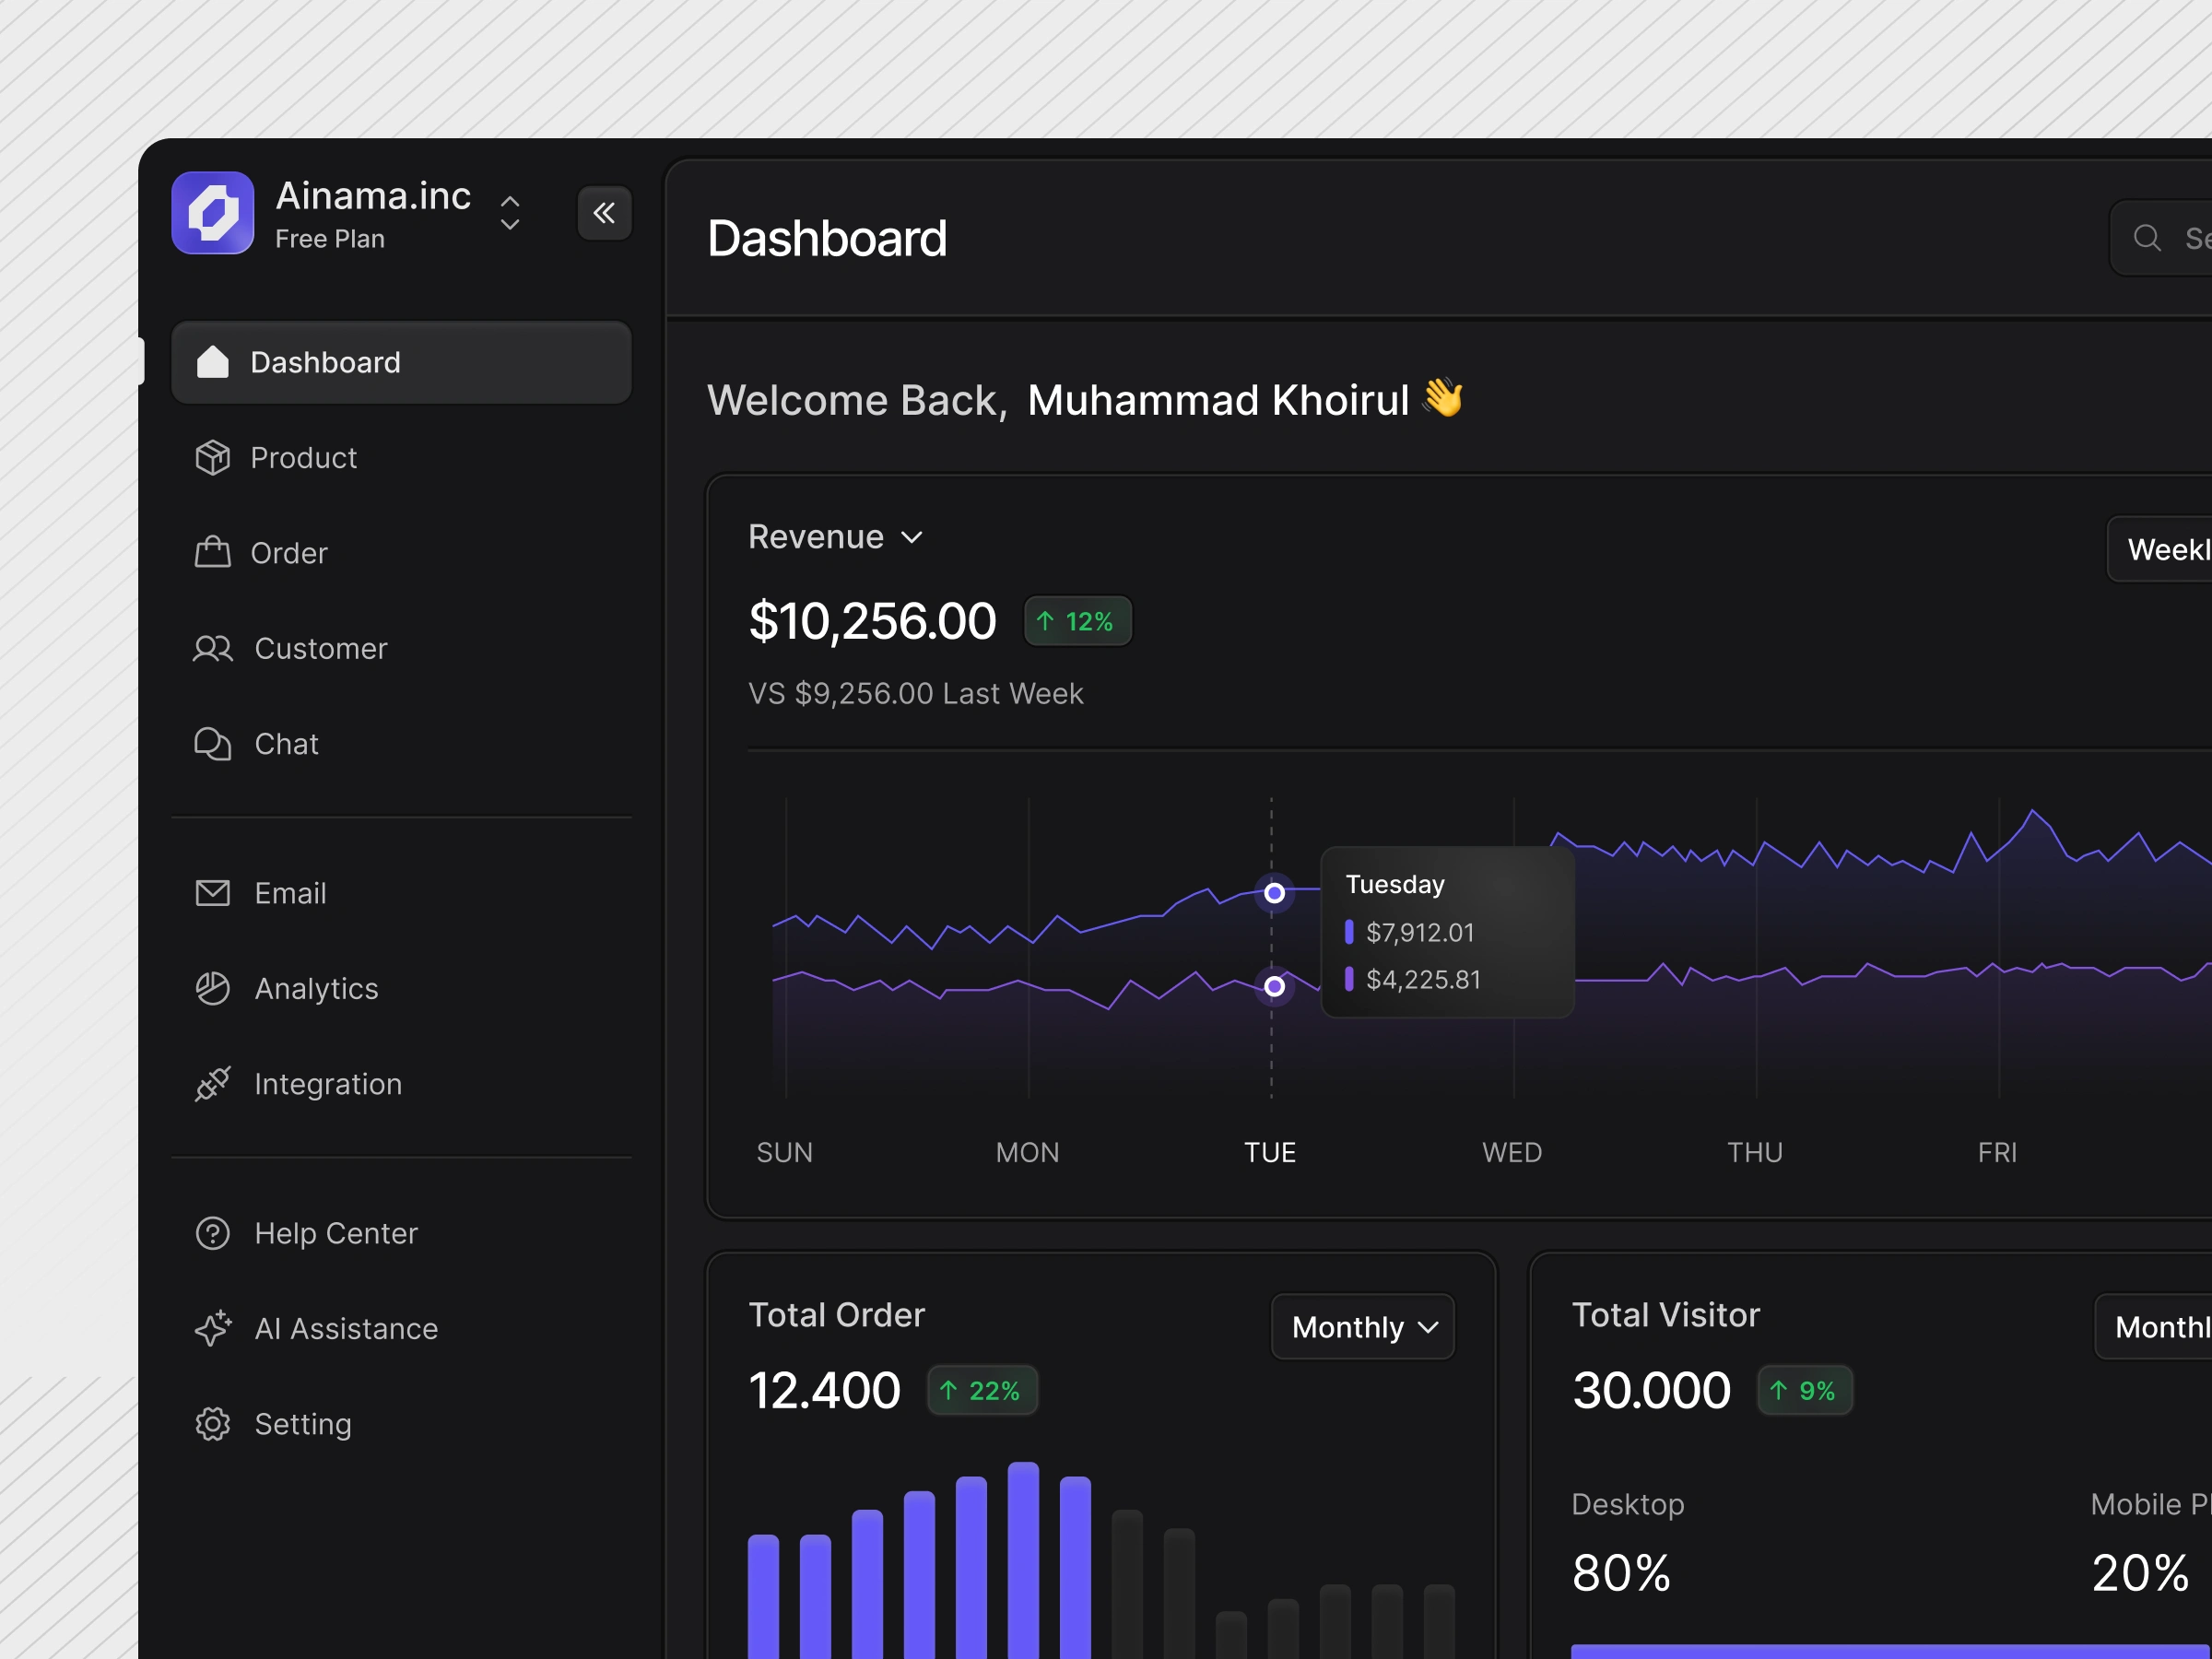Open the Weekly range dropdown on Revenue
The height and width of the screenshot is (1659, 2212).
pos(2165,549)
